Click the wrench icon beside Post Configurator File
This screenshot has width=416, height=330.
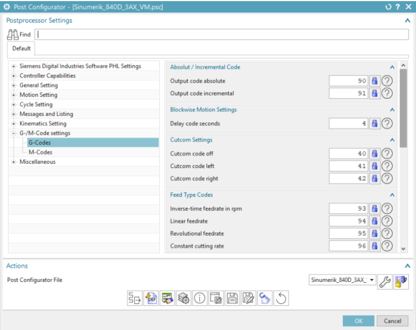tap(384, 281)
